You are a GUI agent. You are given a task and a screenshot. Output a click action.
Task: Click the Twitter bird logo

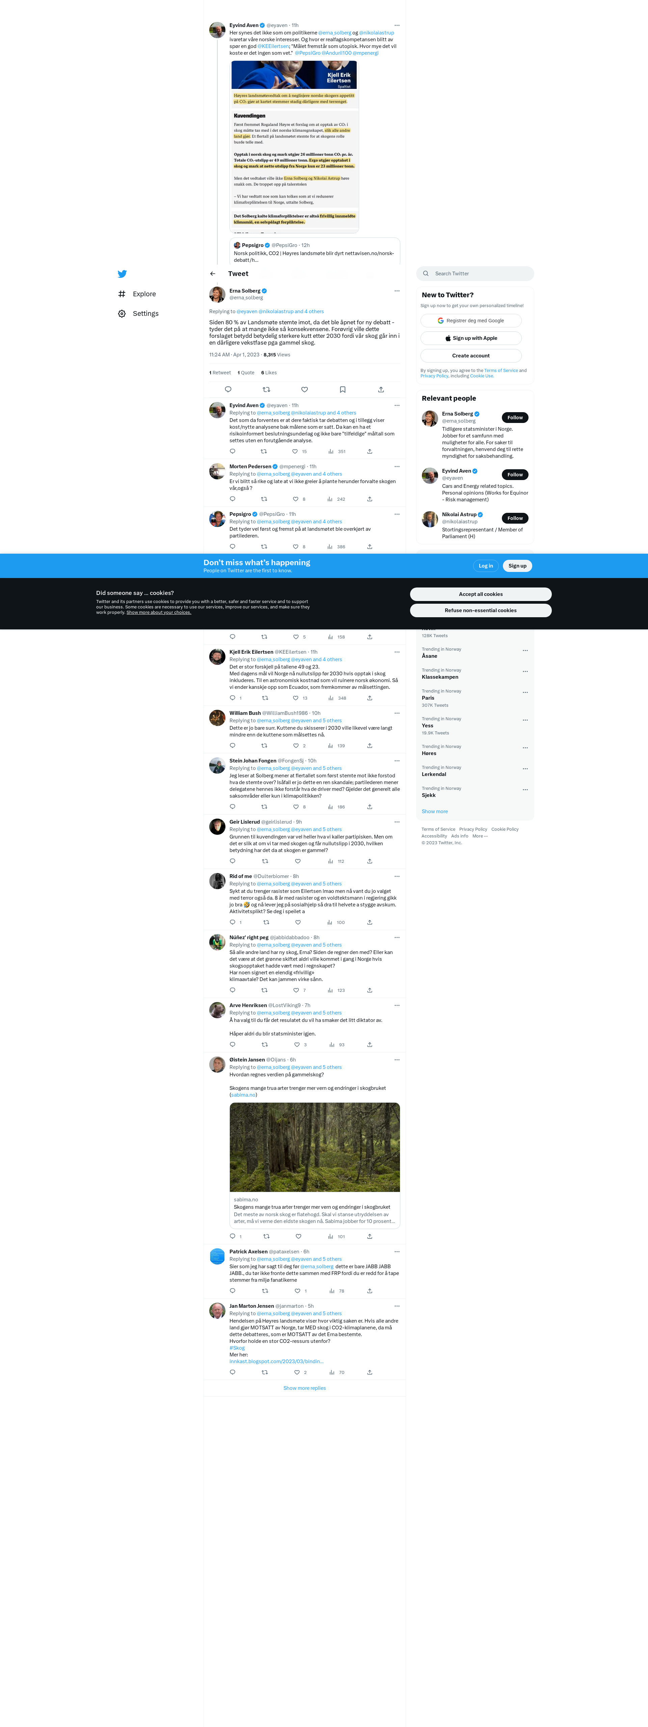tap(122, 274)
